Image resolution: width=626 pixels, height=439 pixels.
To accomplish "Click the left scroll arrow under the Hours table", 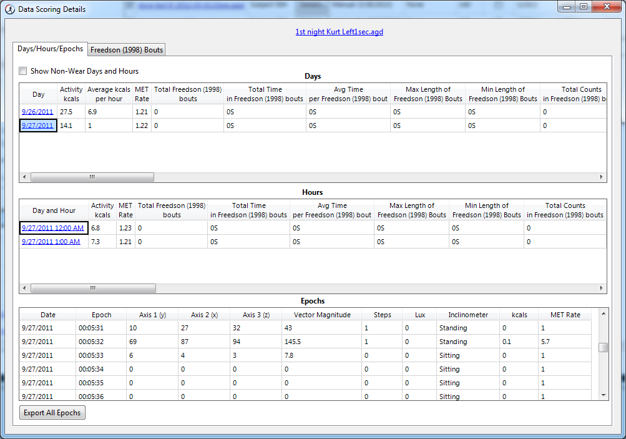I will pyautogui.click(x=22, y=288).
